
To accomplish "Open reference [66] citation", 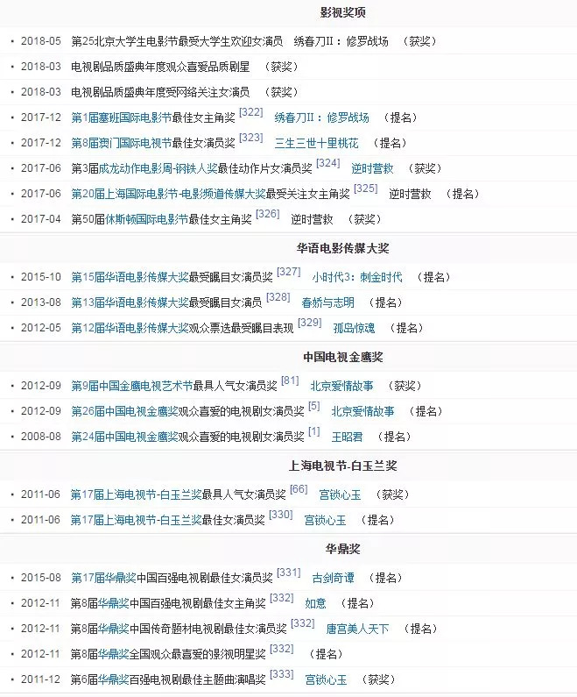I will point(299,489).
